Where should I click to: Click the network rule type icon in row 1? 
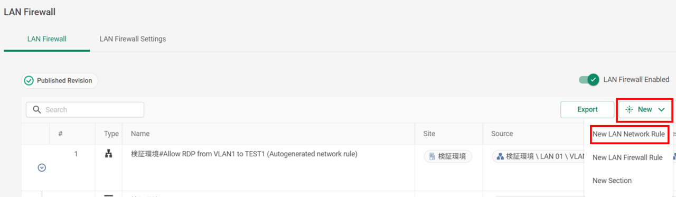[108, 155]
